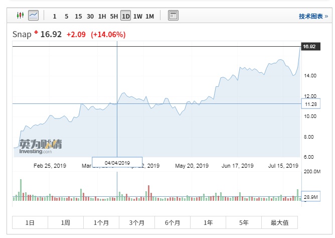The height and width of the screenshot is (238, 335).
Task: Choose the 5 minute interval
Action: coord(66,16)
